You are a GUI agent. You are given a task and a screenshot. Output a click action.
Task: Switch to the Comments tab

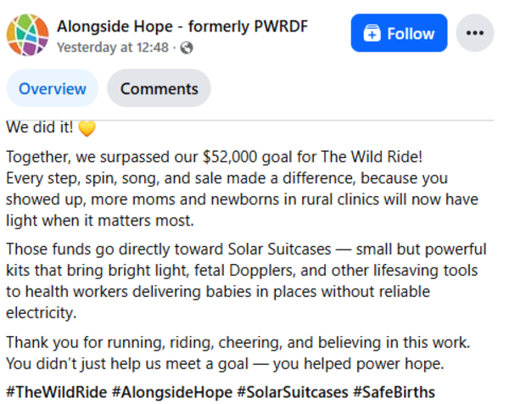point(159,88)
